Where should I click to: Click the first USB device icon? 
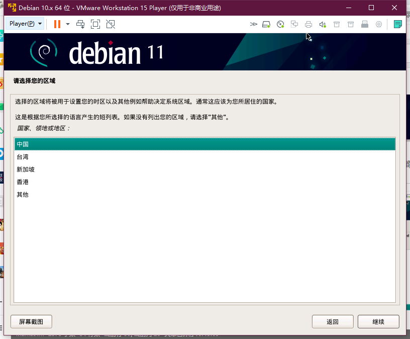click(x=337, y=24)
